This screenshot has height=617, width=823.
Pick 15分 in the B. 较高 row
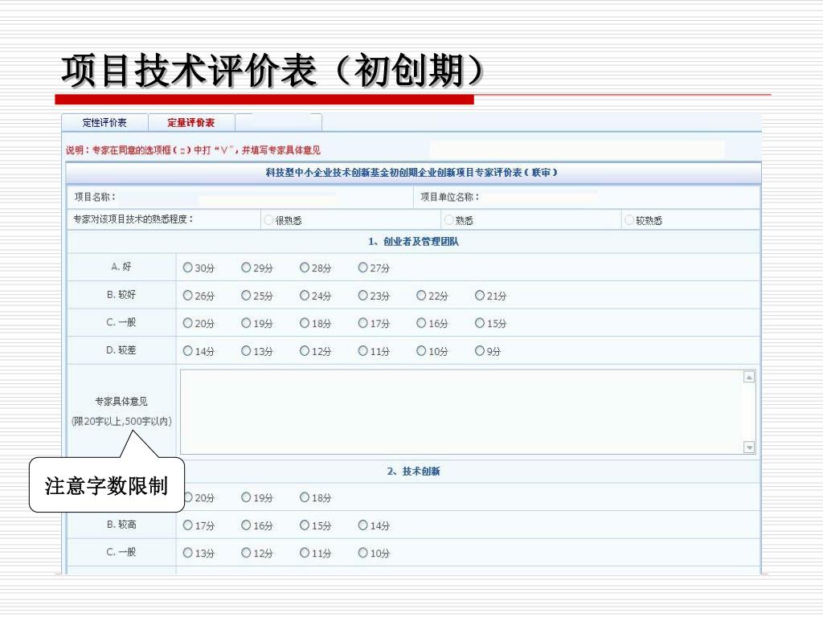(305, 525)
